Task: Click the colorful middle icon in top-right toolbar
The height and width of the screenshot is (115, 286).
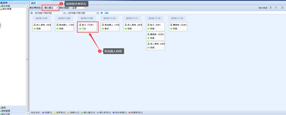Action: (276, 8)
